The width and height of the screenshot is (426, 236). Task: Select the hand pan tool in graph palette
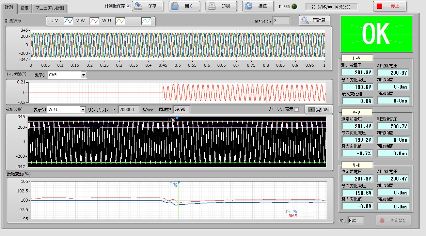tap(326, 109)
